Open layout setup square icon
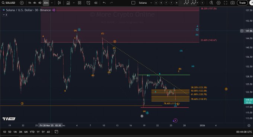The height and width of the screenshot is (137, 253). (133, 3)
